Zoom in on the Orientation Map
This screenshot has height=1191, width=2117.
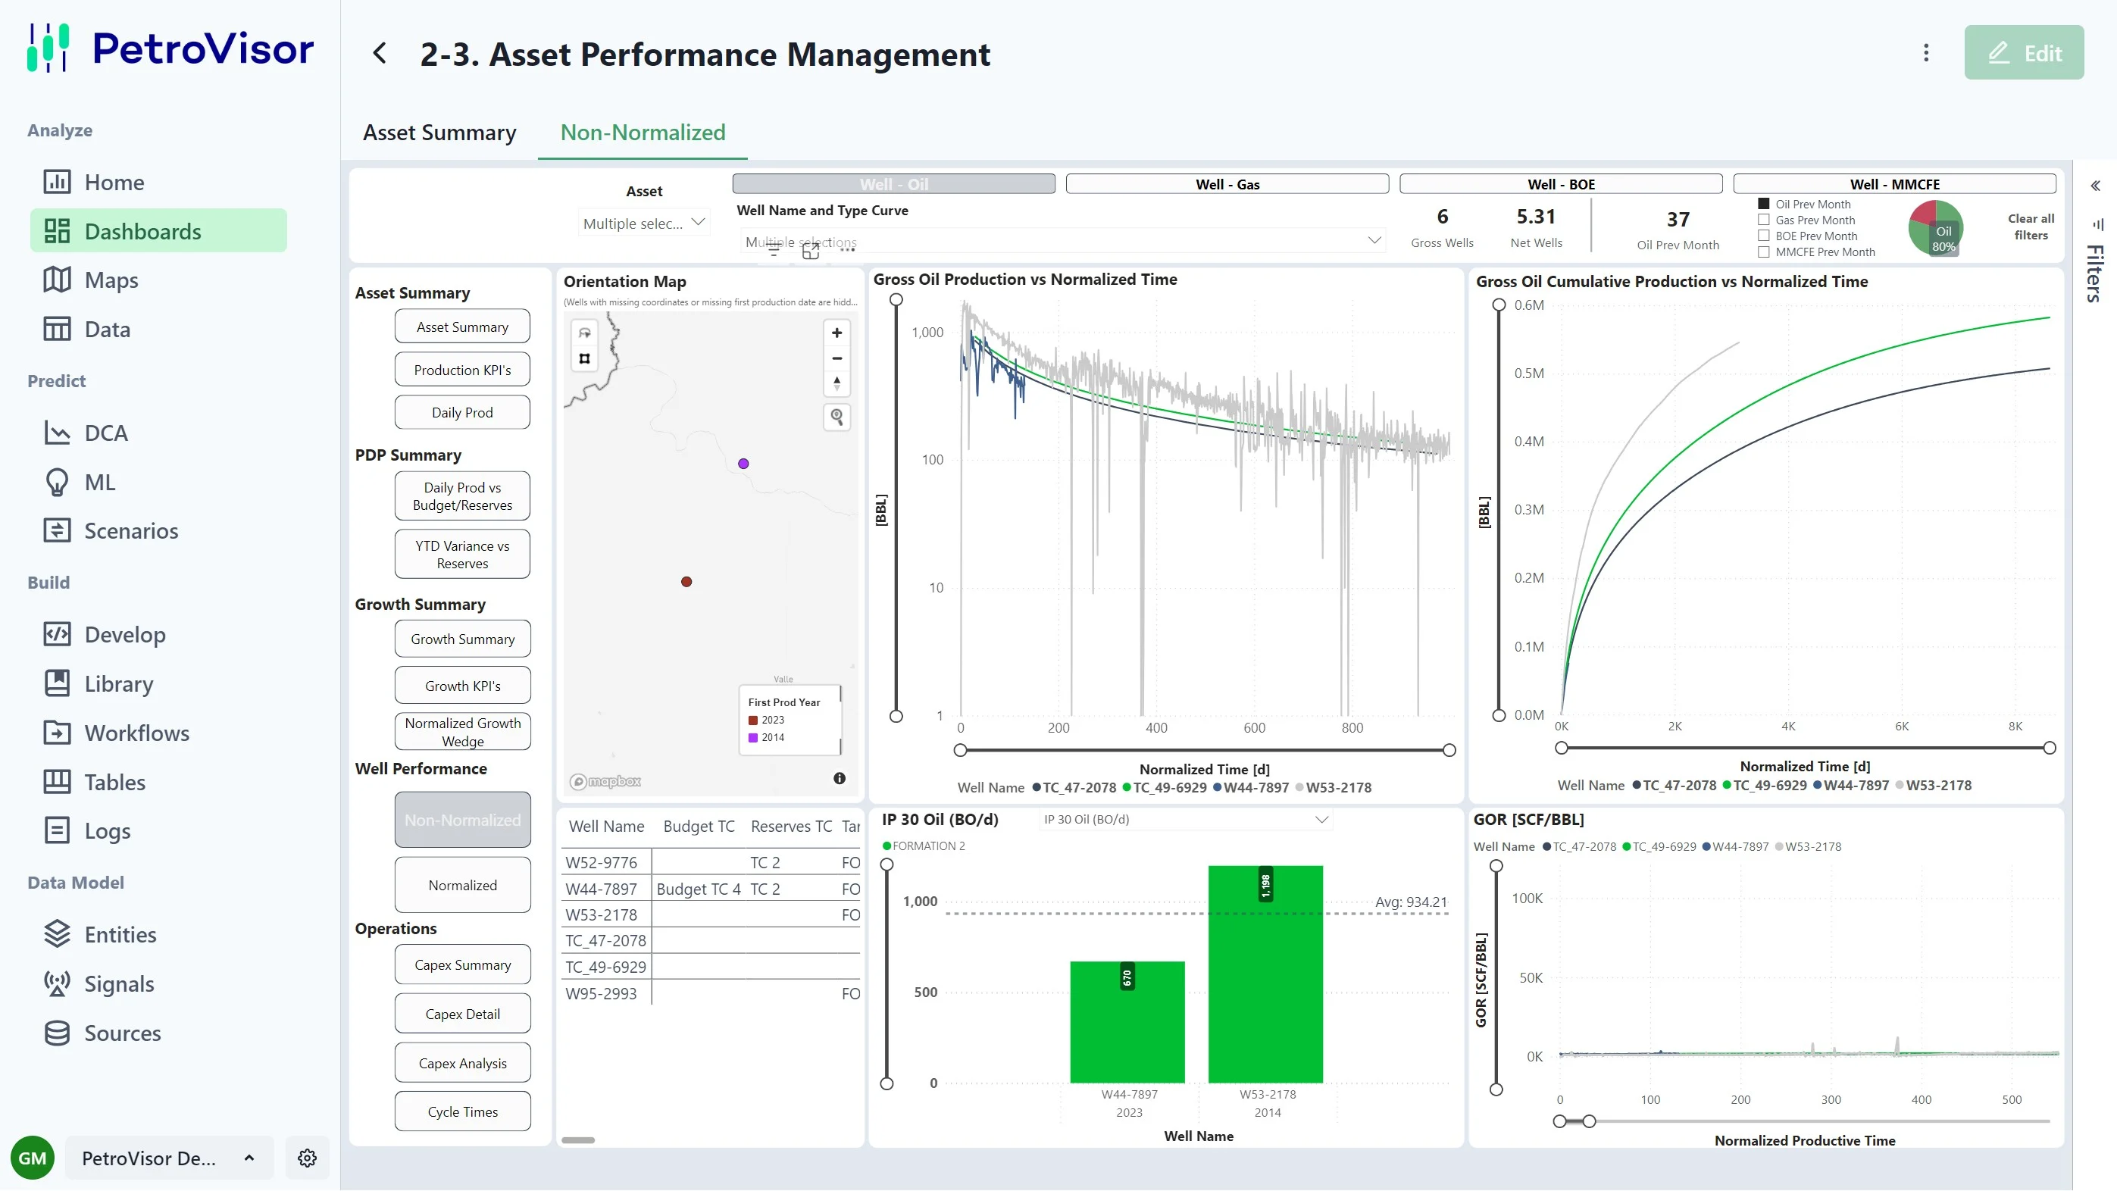(836, 333)
